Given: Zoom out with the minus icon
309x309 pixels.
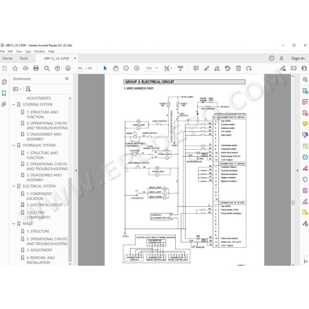Looking at the screenshot, I should click(126, 68).
